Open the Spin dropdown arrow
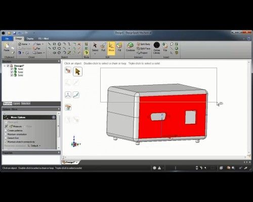The height and width of the screenshot is (202, 253). pos(43,44)
